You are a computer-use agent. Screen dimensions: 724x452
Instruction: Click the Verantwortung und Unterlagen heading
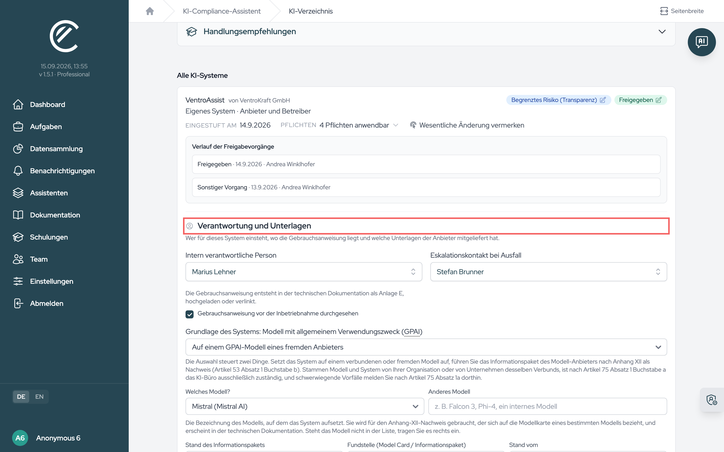pos(254,226)
